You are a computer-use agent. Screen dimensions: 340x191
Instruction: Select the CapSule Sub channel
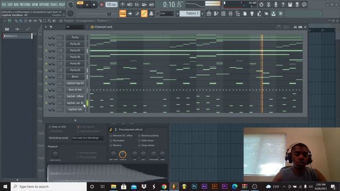tap(75, 109)
